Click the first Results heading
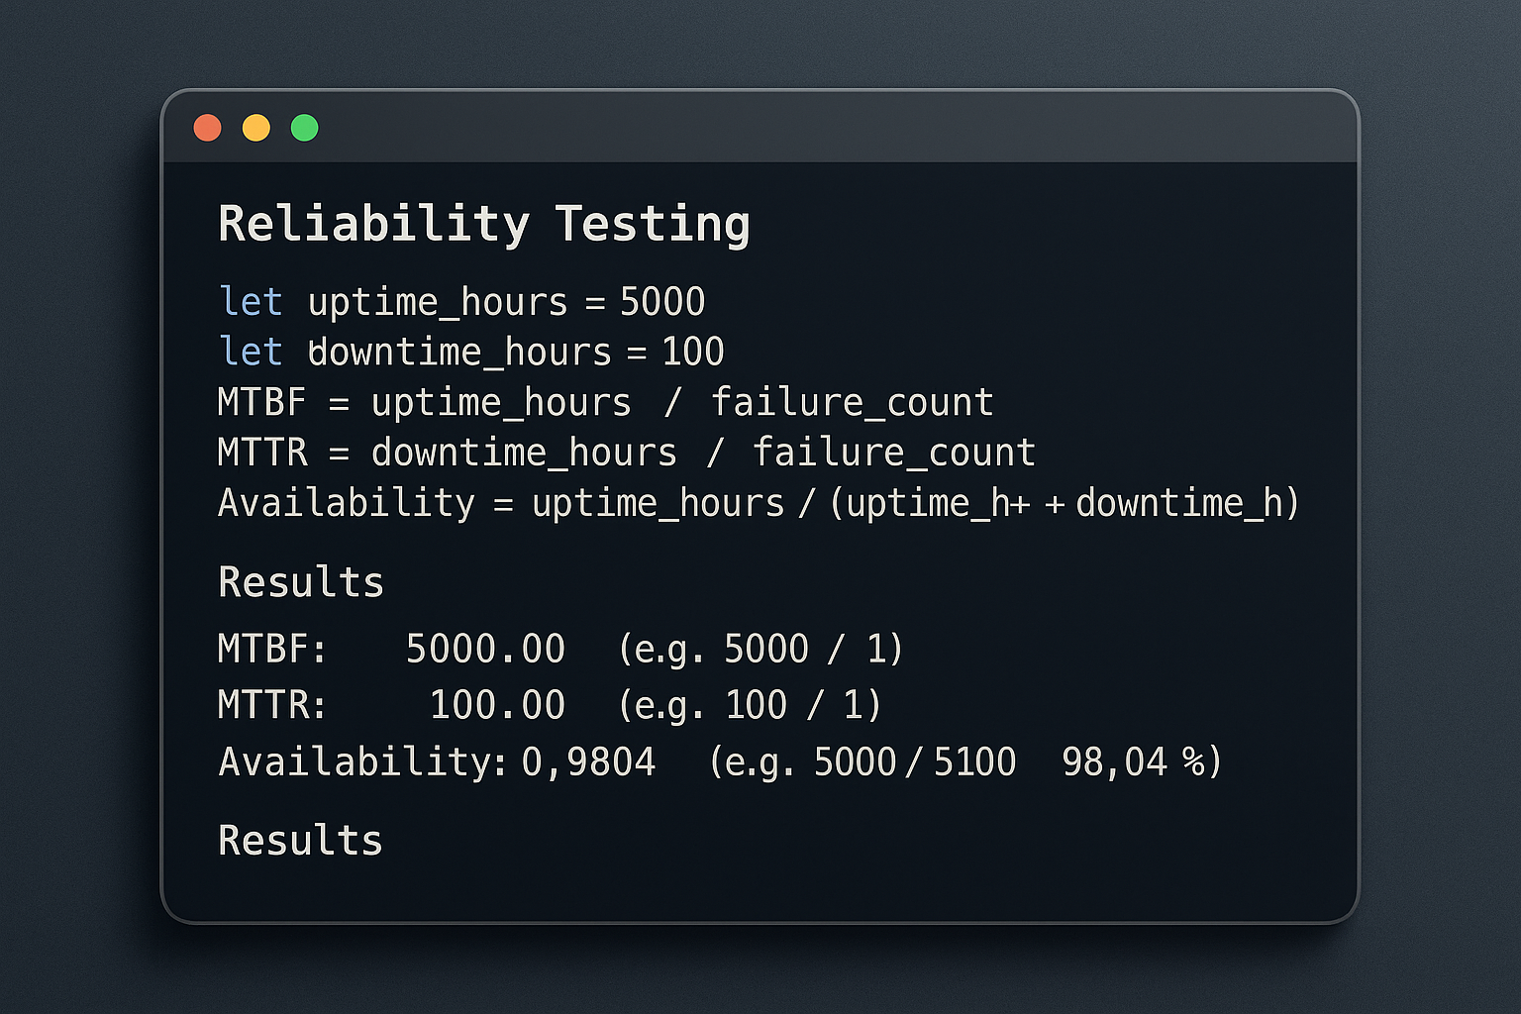This screenshot has height=1014, width=1521. point(301,582)
